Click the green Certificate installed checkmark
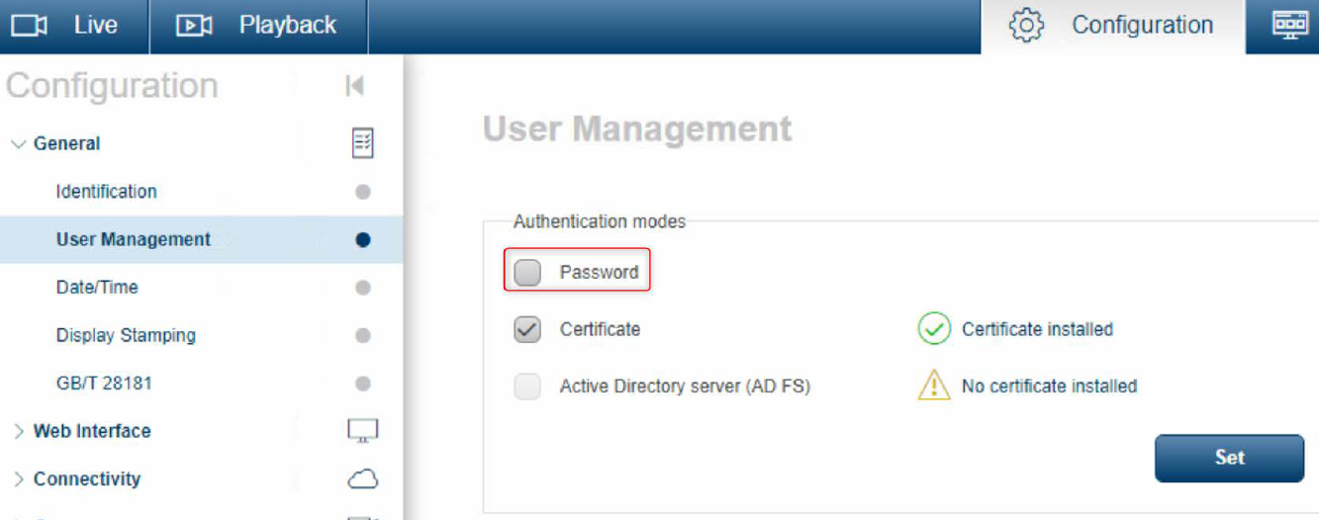Screen dimensions: 1319x520 (x=934, y=329)
